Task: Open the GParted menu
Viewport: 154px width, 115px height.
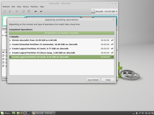Action: (6, 7)
